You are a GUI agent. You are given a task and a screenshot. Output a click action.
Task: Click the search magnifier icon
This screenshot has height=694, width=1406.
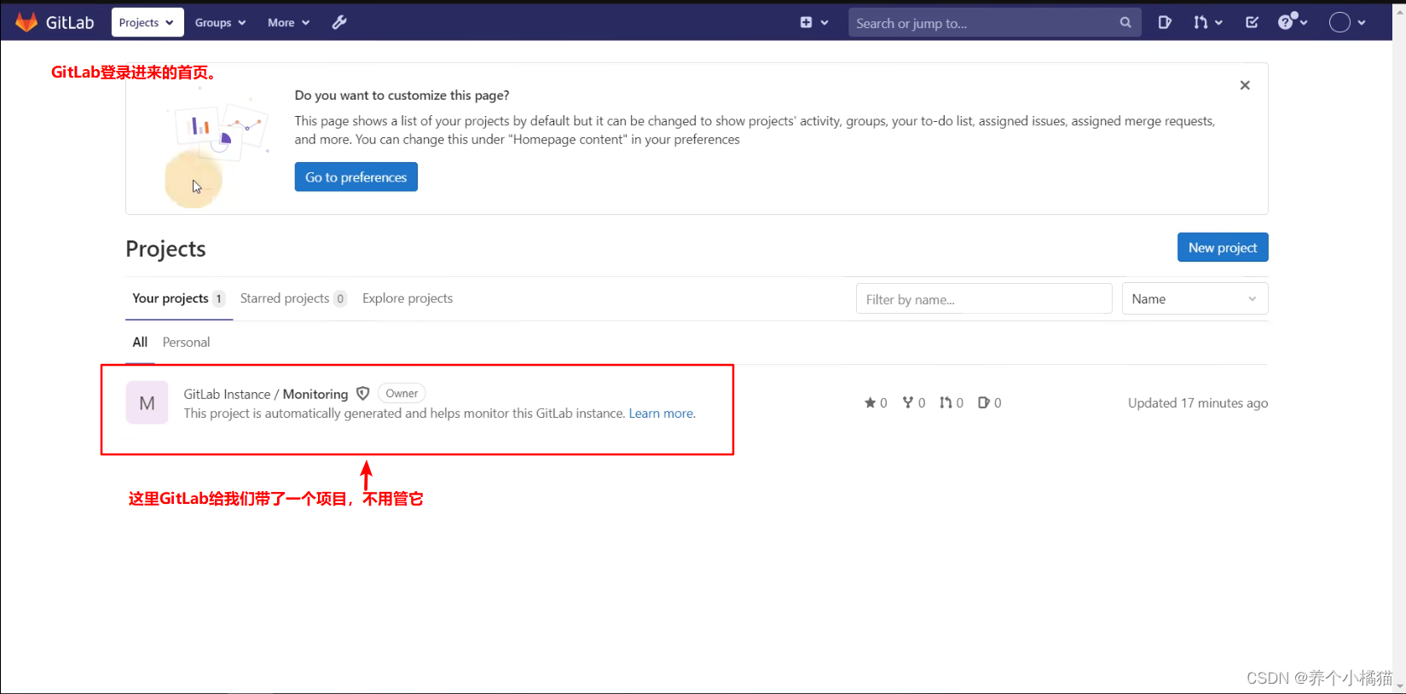(x=1125, y=23)
